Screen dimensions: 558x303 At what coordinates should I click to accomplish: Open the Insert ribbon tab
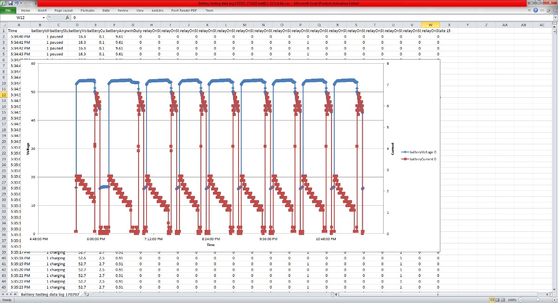[x=42, y=10]
